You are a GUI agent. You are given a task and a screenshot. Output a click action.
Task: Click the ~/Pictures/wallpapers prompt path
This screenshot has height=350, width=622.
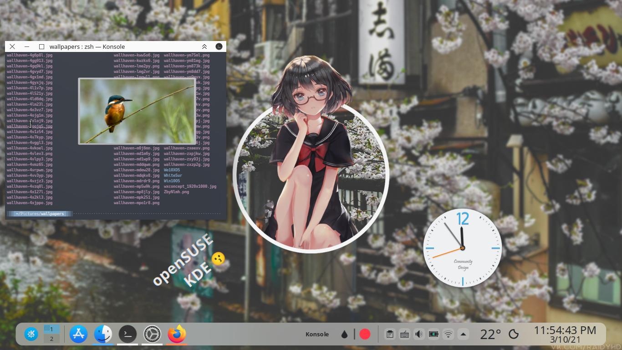coord(40,214)
